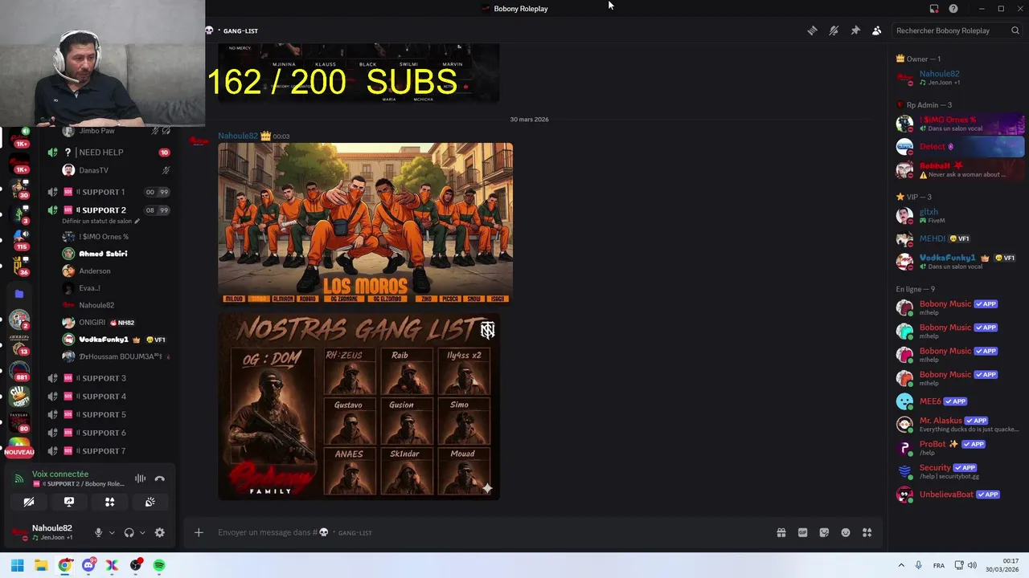Open user settings gear

point(159,532)
